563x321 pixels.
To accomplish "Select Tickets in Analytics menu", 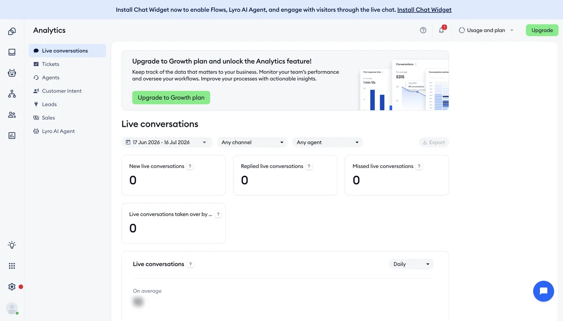I will (x=67, y=64).
